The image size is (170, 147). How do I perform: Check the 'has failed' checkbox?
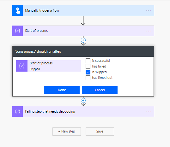(88, 66)
